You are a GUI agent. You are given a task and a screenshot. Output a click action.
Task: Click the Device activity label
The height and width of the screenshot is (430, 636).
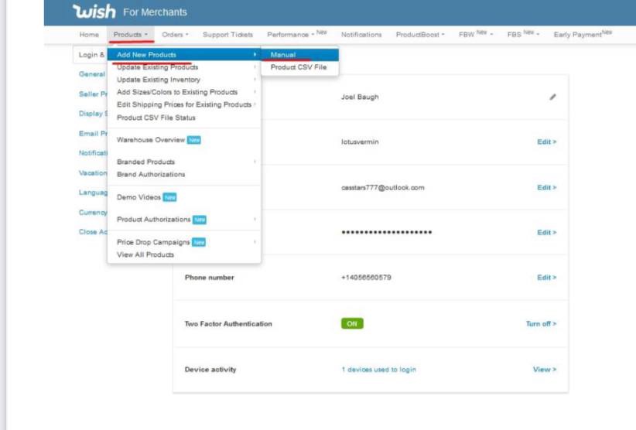tap(210, 369)
